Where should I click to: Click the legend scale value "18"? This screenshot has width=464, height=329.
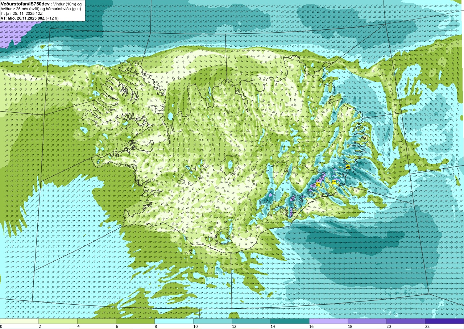tap(350, 326)
